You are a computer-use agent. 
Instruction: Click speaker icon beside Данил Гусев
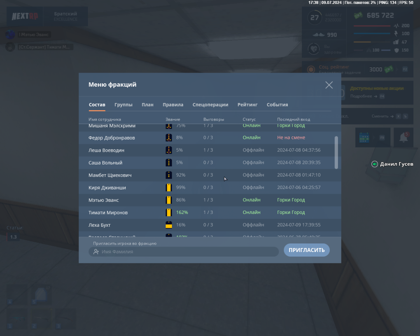pos(374,164)
